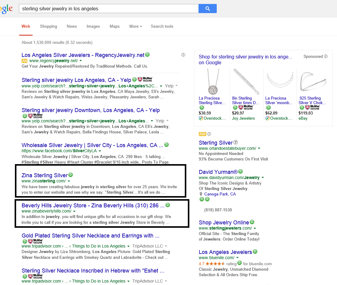Click the green check beside Zina Sterling Silver
The height and width of the screenshot is (285, 337).
[71, 175]
